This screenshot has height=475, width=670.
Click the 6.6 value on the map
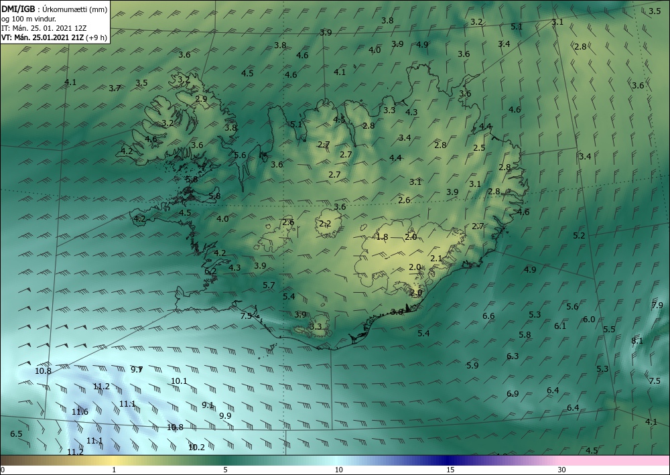pos(488,316)
